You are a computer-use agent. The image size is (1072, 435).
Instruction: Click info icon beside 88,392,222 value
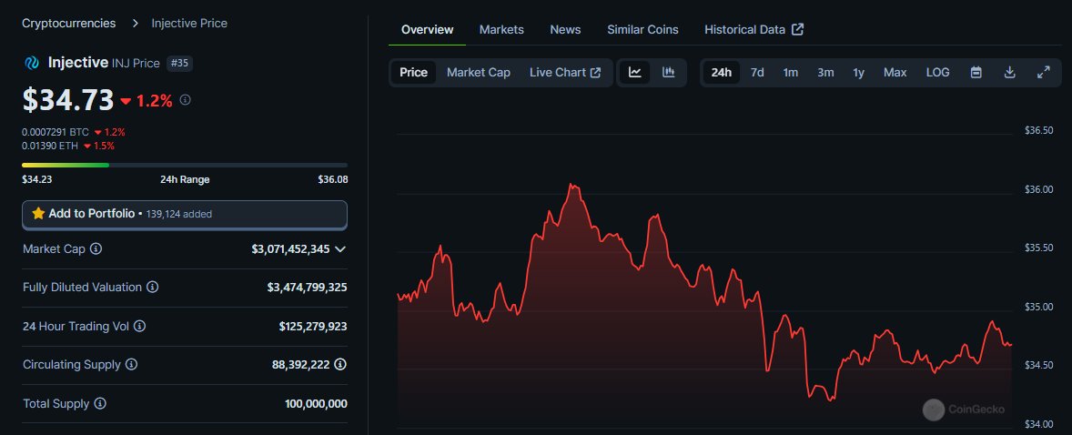(340, 365)
